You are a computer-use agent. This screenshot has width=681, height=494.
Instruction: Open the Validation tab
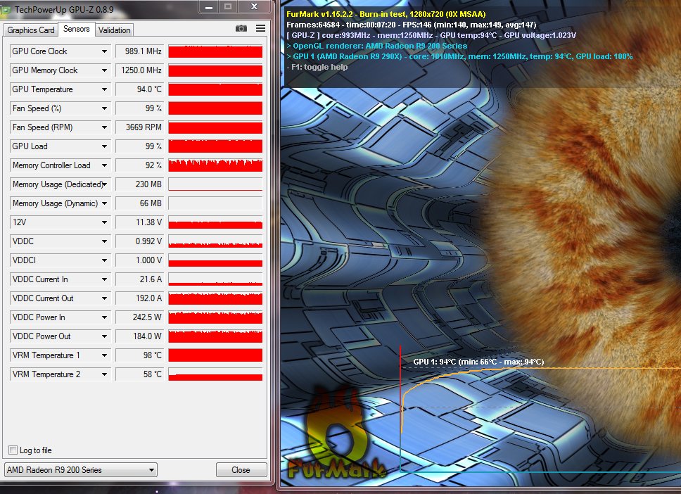(114, 30)
